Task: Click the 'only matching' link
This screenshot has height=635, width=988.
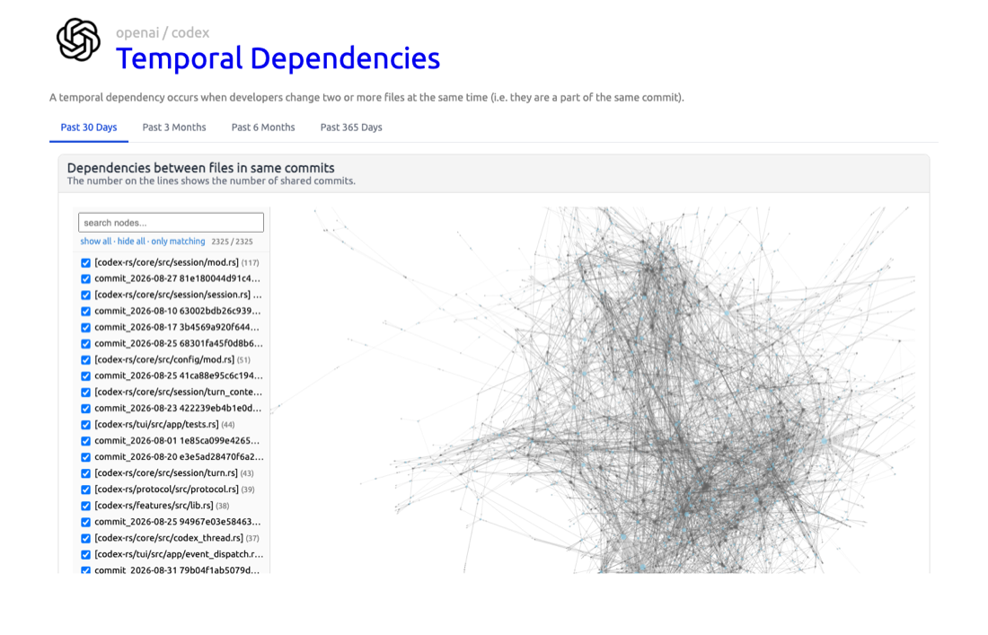Action: 178,242
